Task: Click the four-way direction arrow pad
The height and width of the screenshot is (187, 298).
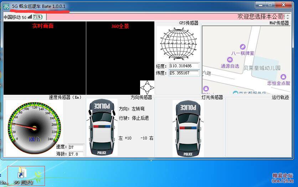Action: click(147, 88)
